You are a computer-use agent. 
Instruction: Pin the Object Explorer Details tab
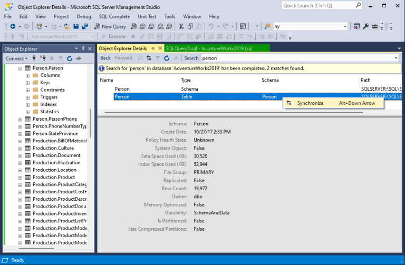point(152,48)
